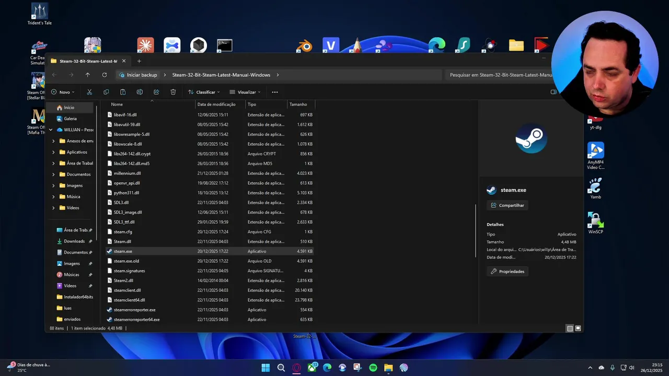
Task: Expand the Aplicativos folder in sidebar
Action: coord(53,152)
